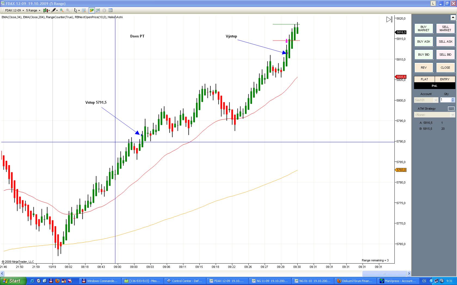Screen dimensions: 457x285
Task: Switch to [136-533-513] messenger taskbar button
Action: (142, 281)
